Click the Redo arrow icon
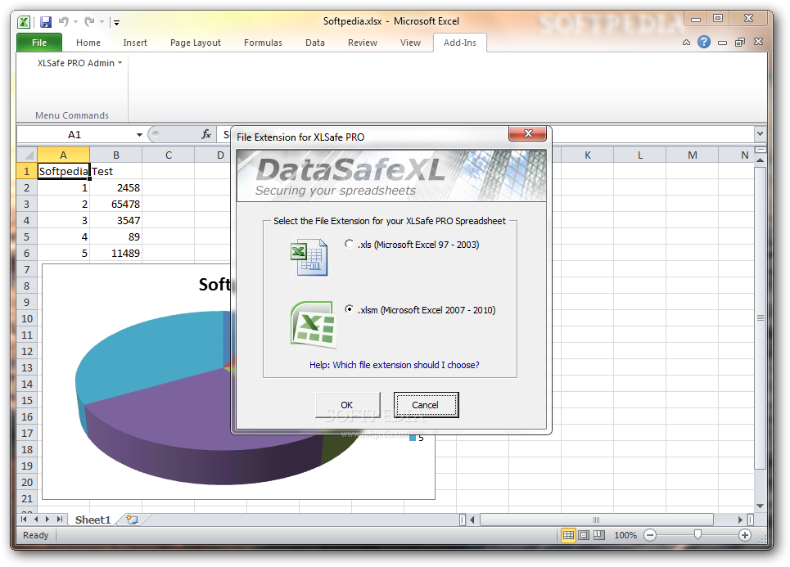Viewport: 790px width, 567px height. click(x=90, y=21)
